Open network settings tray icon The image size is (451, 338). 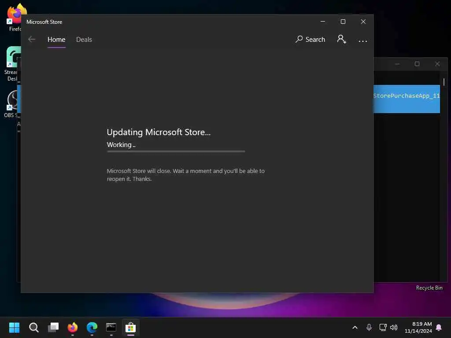click(x=383, y=327)
